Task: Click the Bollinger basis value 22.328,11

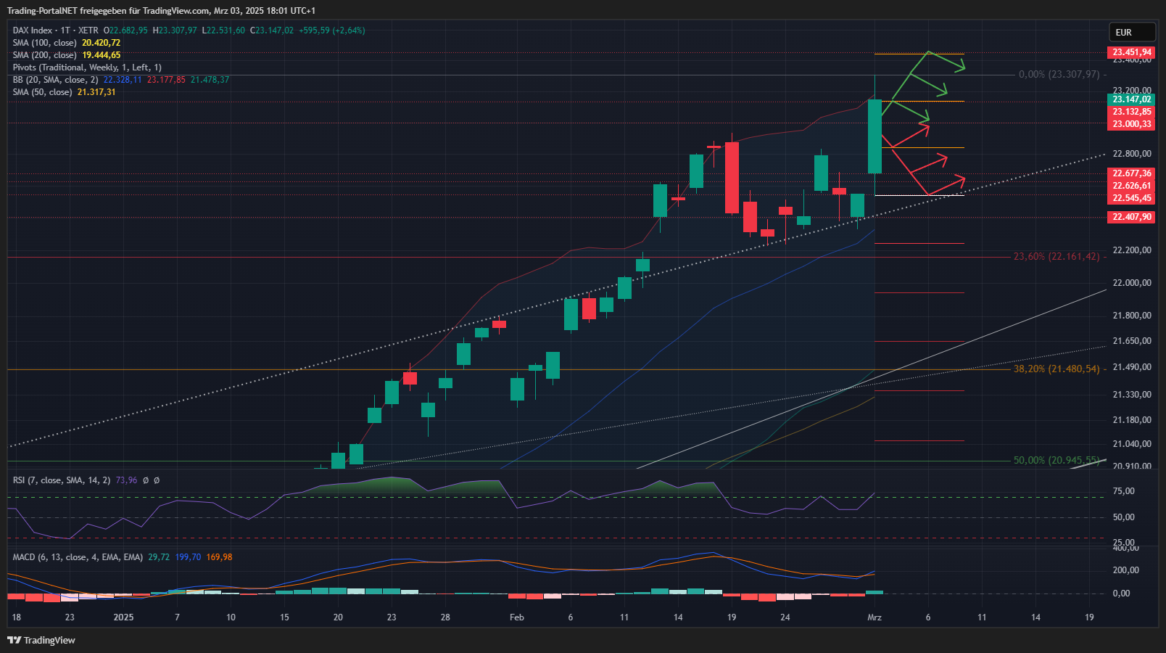Action: 123,80
